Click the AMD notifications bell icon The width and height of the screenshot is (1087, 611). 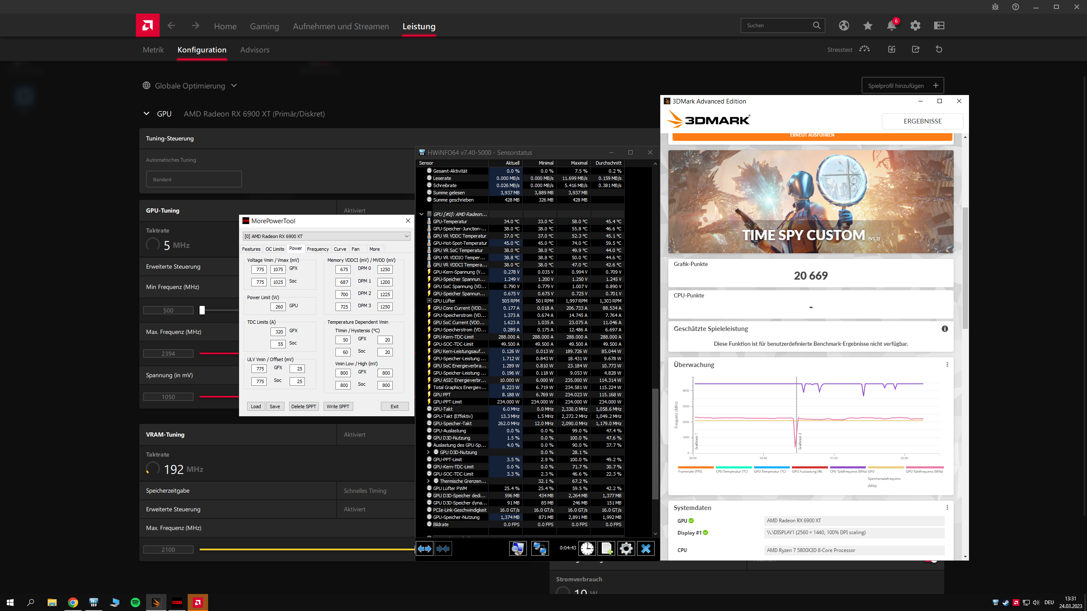[x=891, y=25]
